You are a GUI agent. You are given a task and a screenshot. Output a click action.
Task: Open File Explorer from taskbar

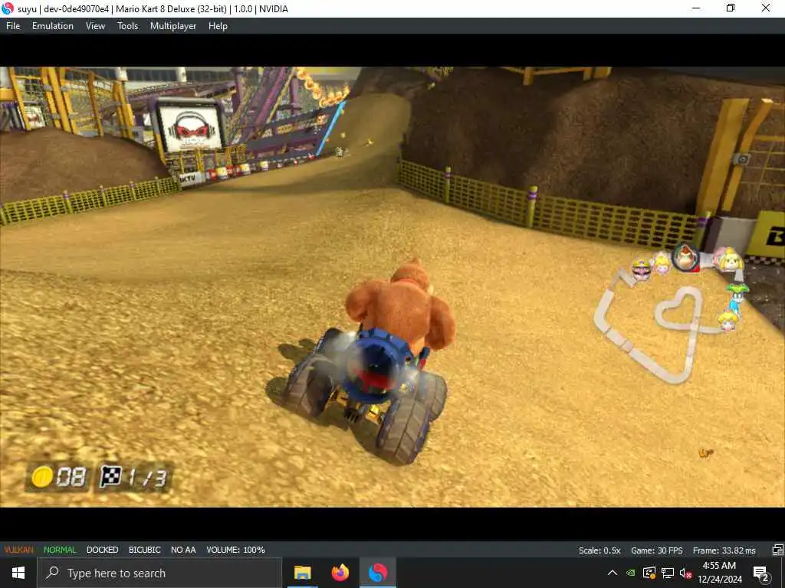point(302,573)
